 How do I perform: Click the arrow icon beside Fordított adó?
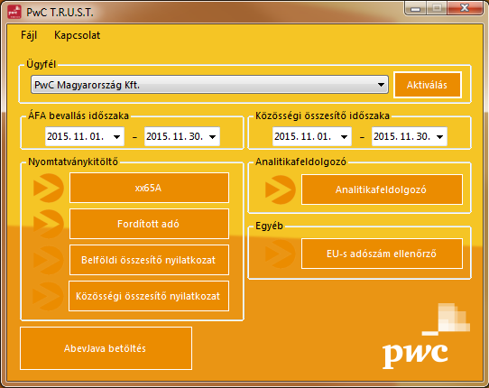tap(48, 224)
